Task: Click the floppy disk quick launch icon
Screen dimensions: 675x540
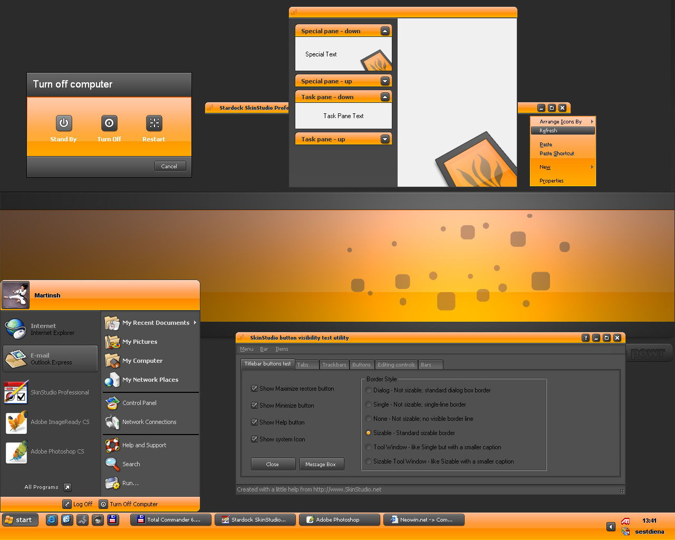Action: point(113,519)
